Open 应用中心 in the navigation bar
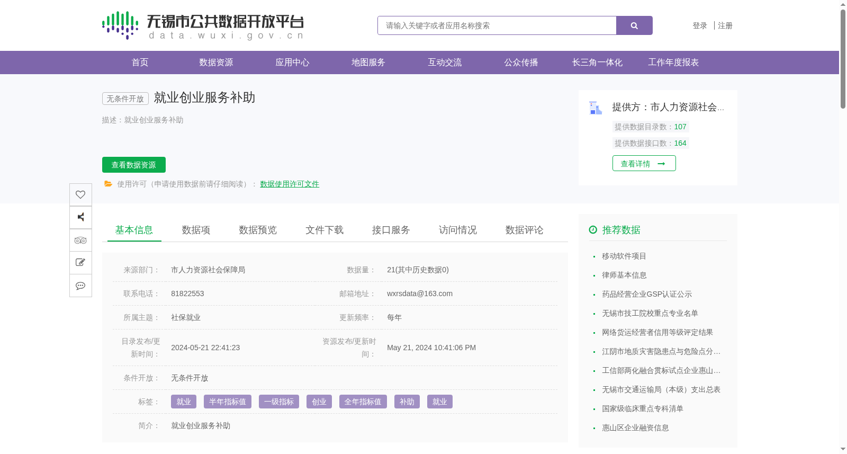 [292, 63]
